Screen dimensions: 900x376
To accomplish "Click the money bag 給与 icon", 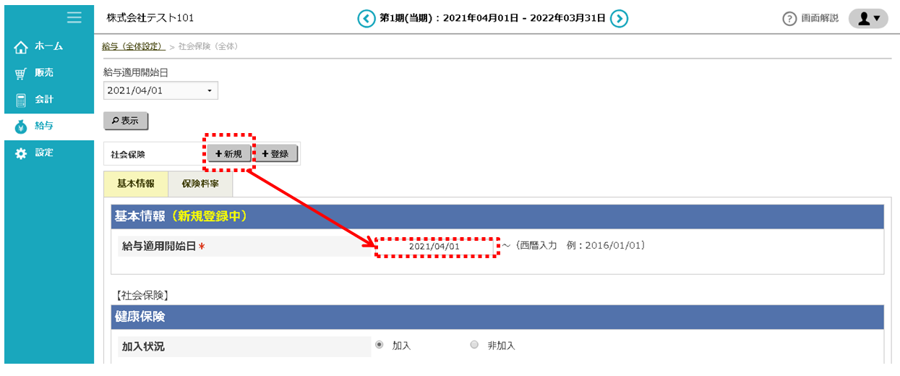I will pyautogui.click(x=21, y=127).
